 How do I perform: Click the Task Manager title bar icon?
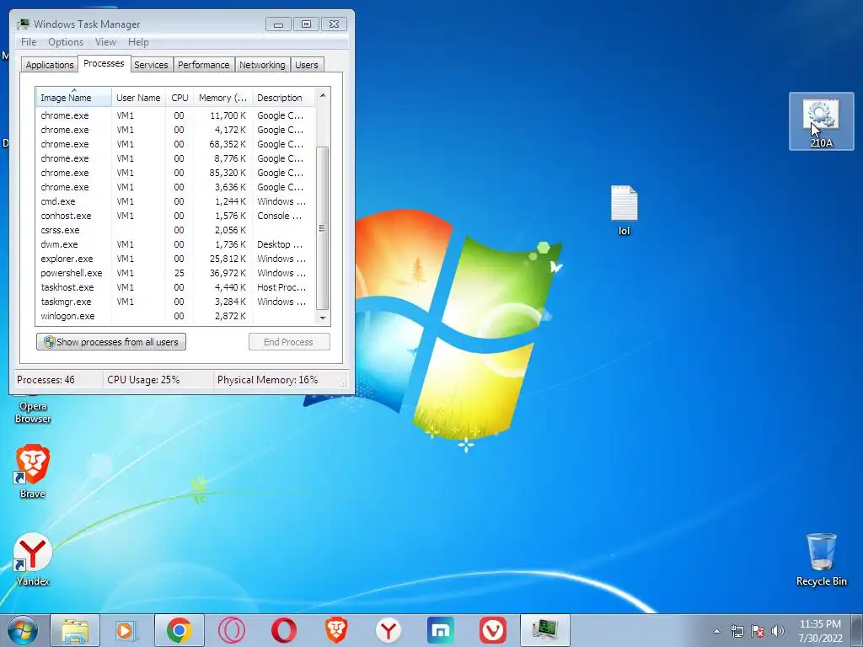coord(23,24)
